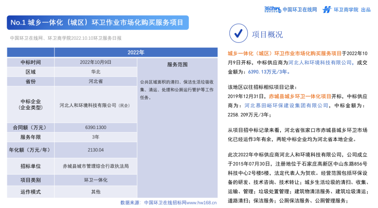Select the 赤城县城市管理综合行政执法局 cell
This screenshot has width=378, height=208.
tap(96, 166)
